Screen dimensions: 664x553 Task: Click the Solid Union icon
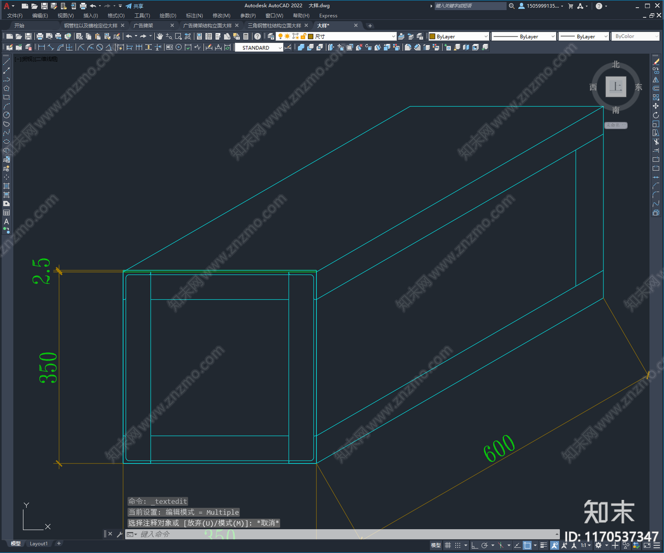(x=301, y=47)
